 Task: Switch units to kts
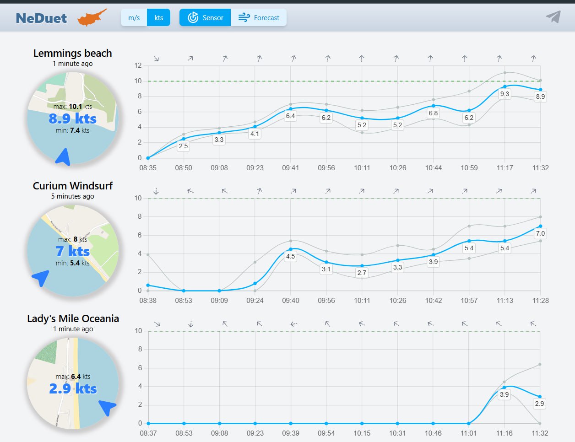(158, 18)
